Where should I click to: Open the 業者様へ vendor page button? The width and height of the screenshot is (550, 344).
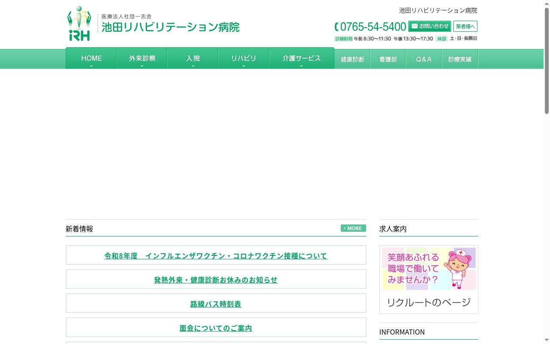pos(465,26)
